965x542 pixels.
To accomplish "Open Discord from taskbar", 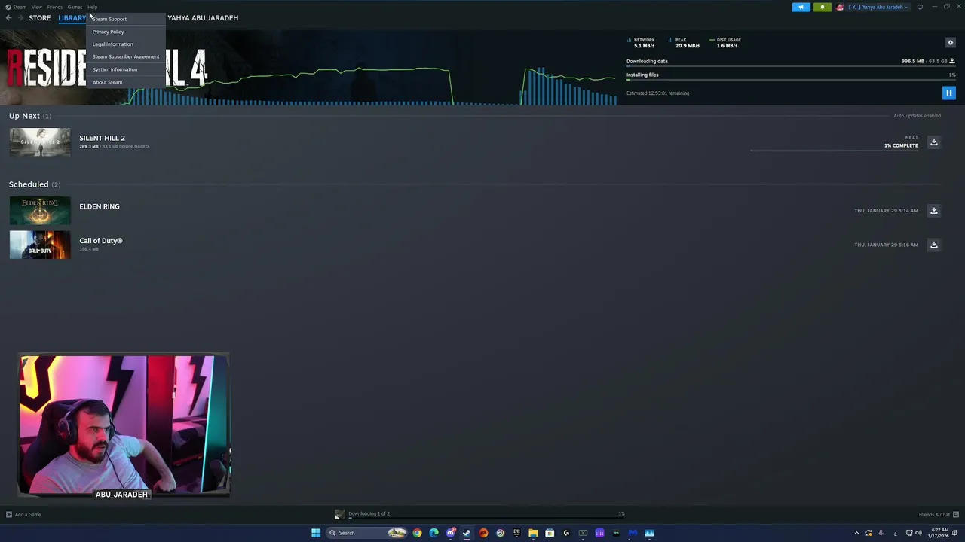I will click(450, 533).
